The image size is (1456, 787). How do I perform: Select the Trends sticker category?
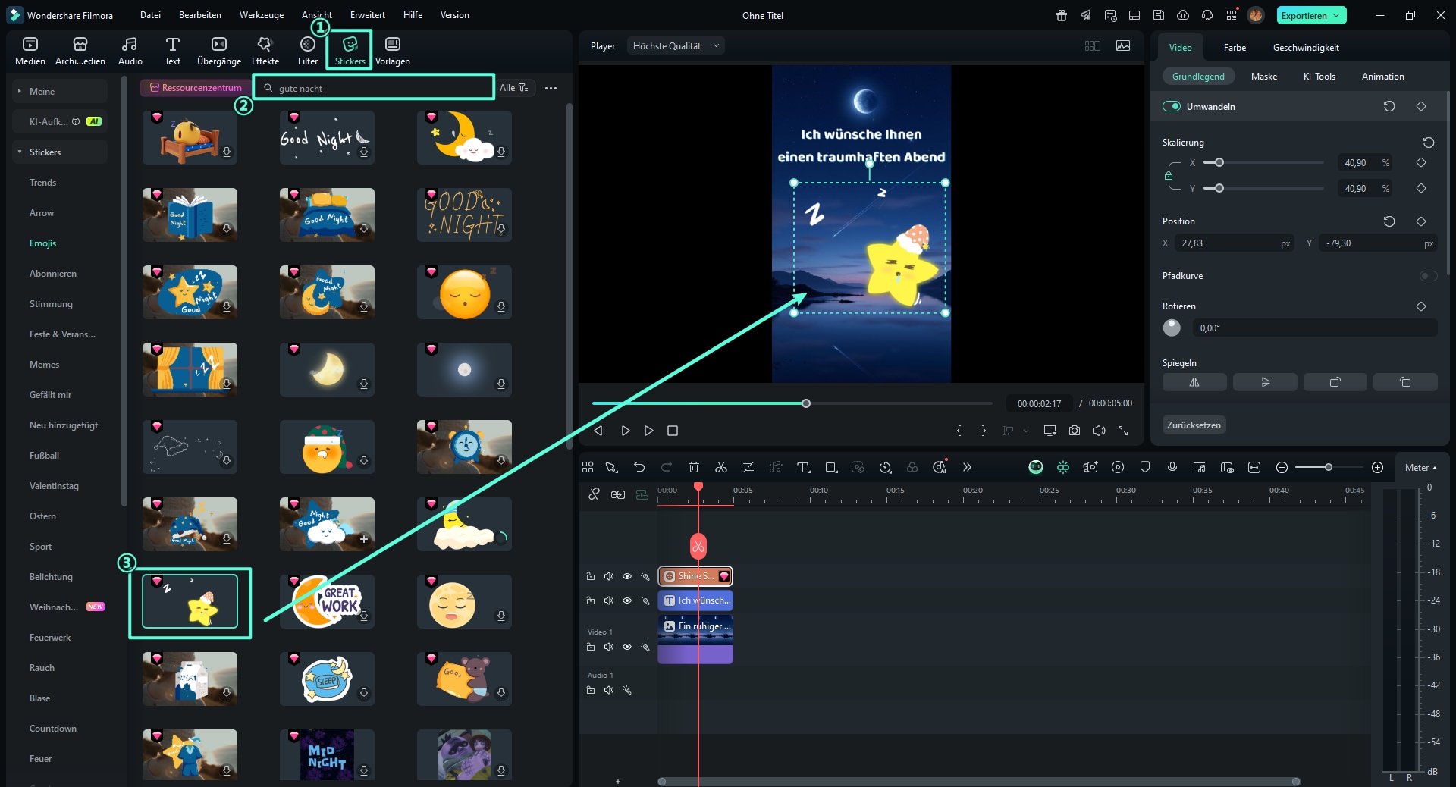click(43, 183)
